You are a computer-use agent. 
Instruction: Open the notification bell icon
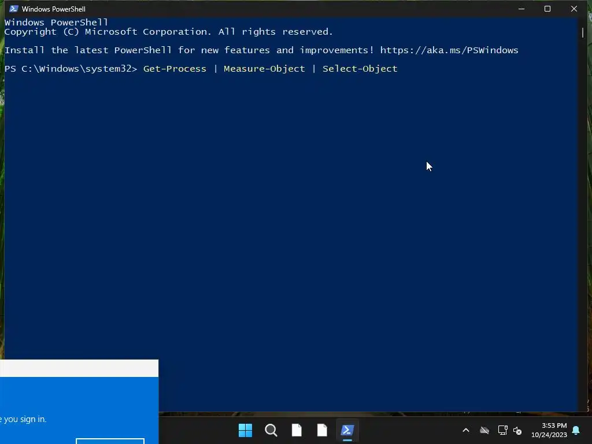576,430
